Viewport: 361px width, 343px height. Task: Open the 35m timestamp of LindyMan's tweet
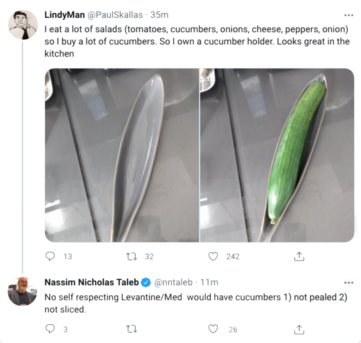click(x=159, y=15)
